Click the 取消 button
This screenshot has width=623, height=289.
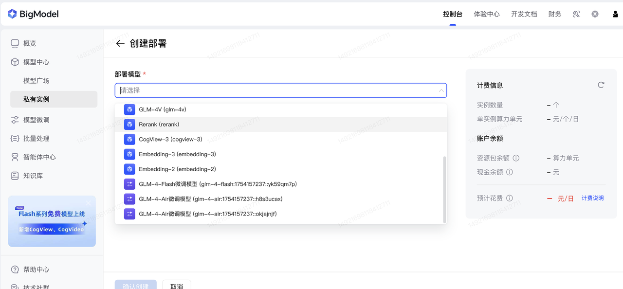click(177, 286)
